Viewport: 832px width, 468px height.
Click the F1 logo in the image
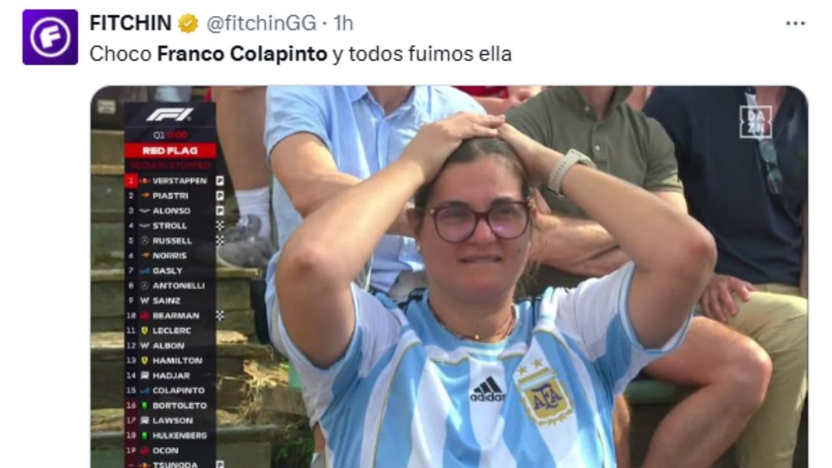(170, 114)
